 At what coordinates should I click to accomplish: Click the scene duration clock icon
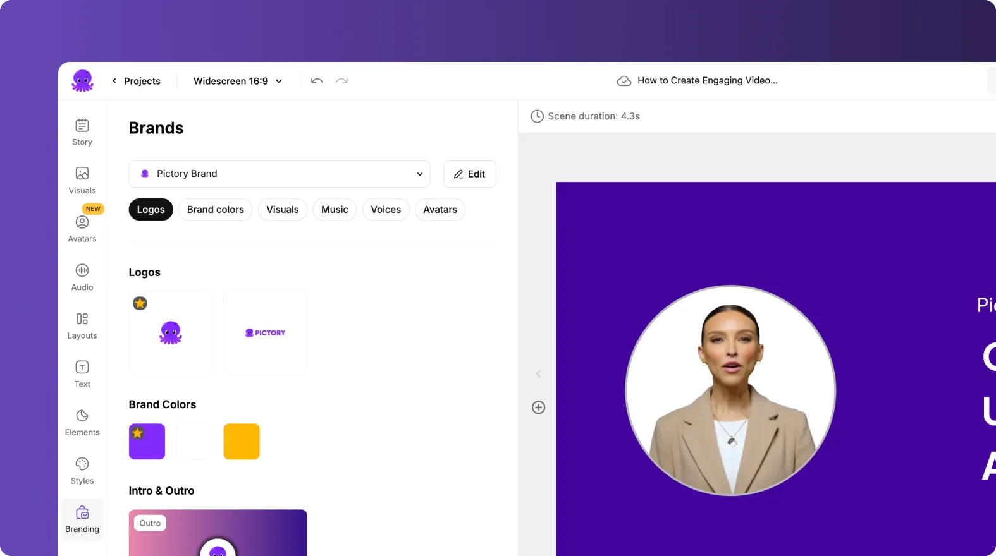click(x=537, y=116)
